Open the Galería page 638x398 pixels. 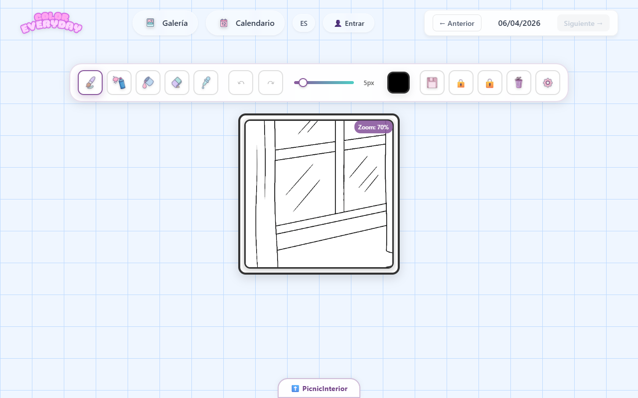pyautogui.click(x=165, y=23)
